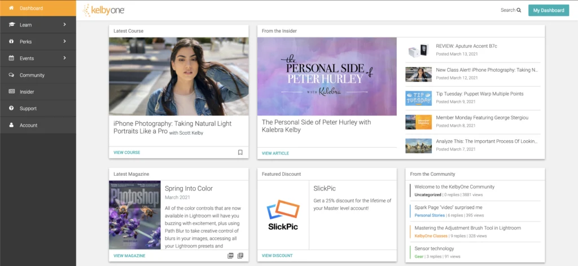This screenshot has height=266, width=578.
Task: Open the Personal Side of Peter Hurley banner
Action: (x=327, y=77)
